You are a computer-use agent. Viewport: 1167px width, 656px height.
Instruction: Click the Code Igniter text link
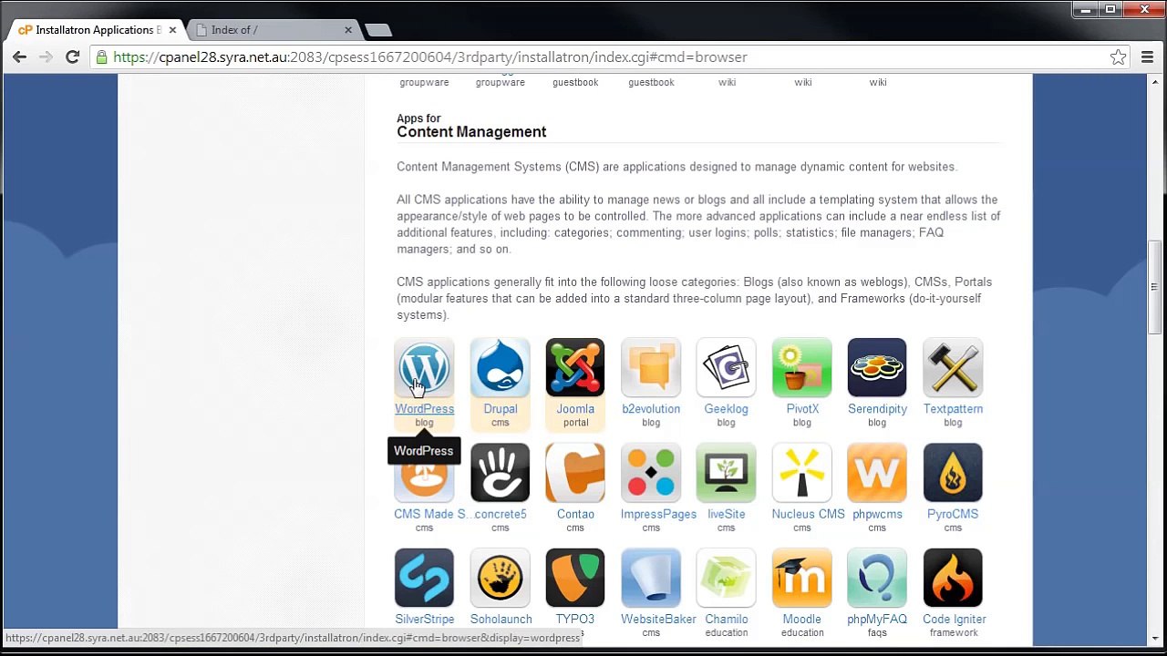point(955,619)
